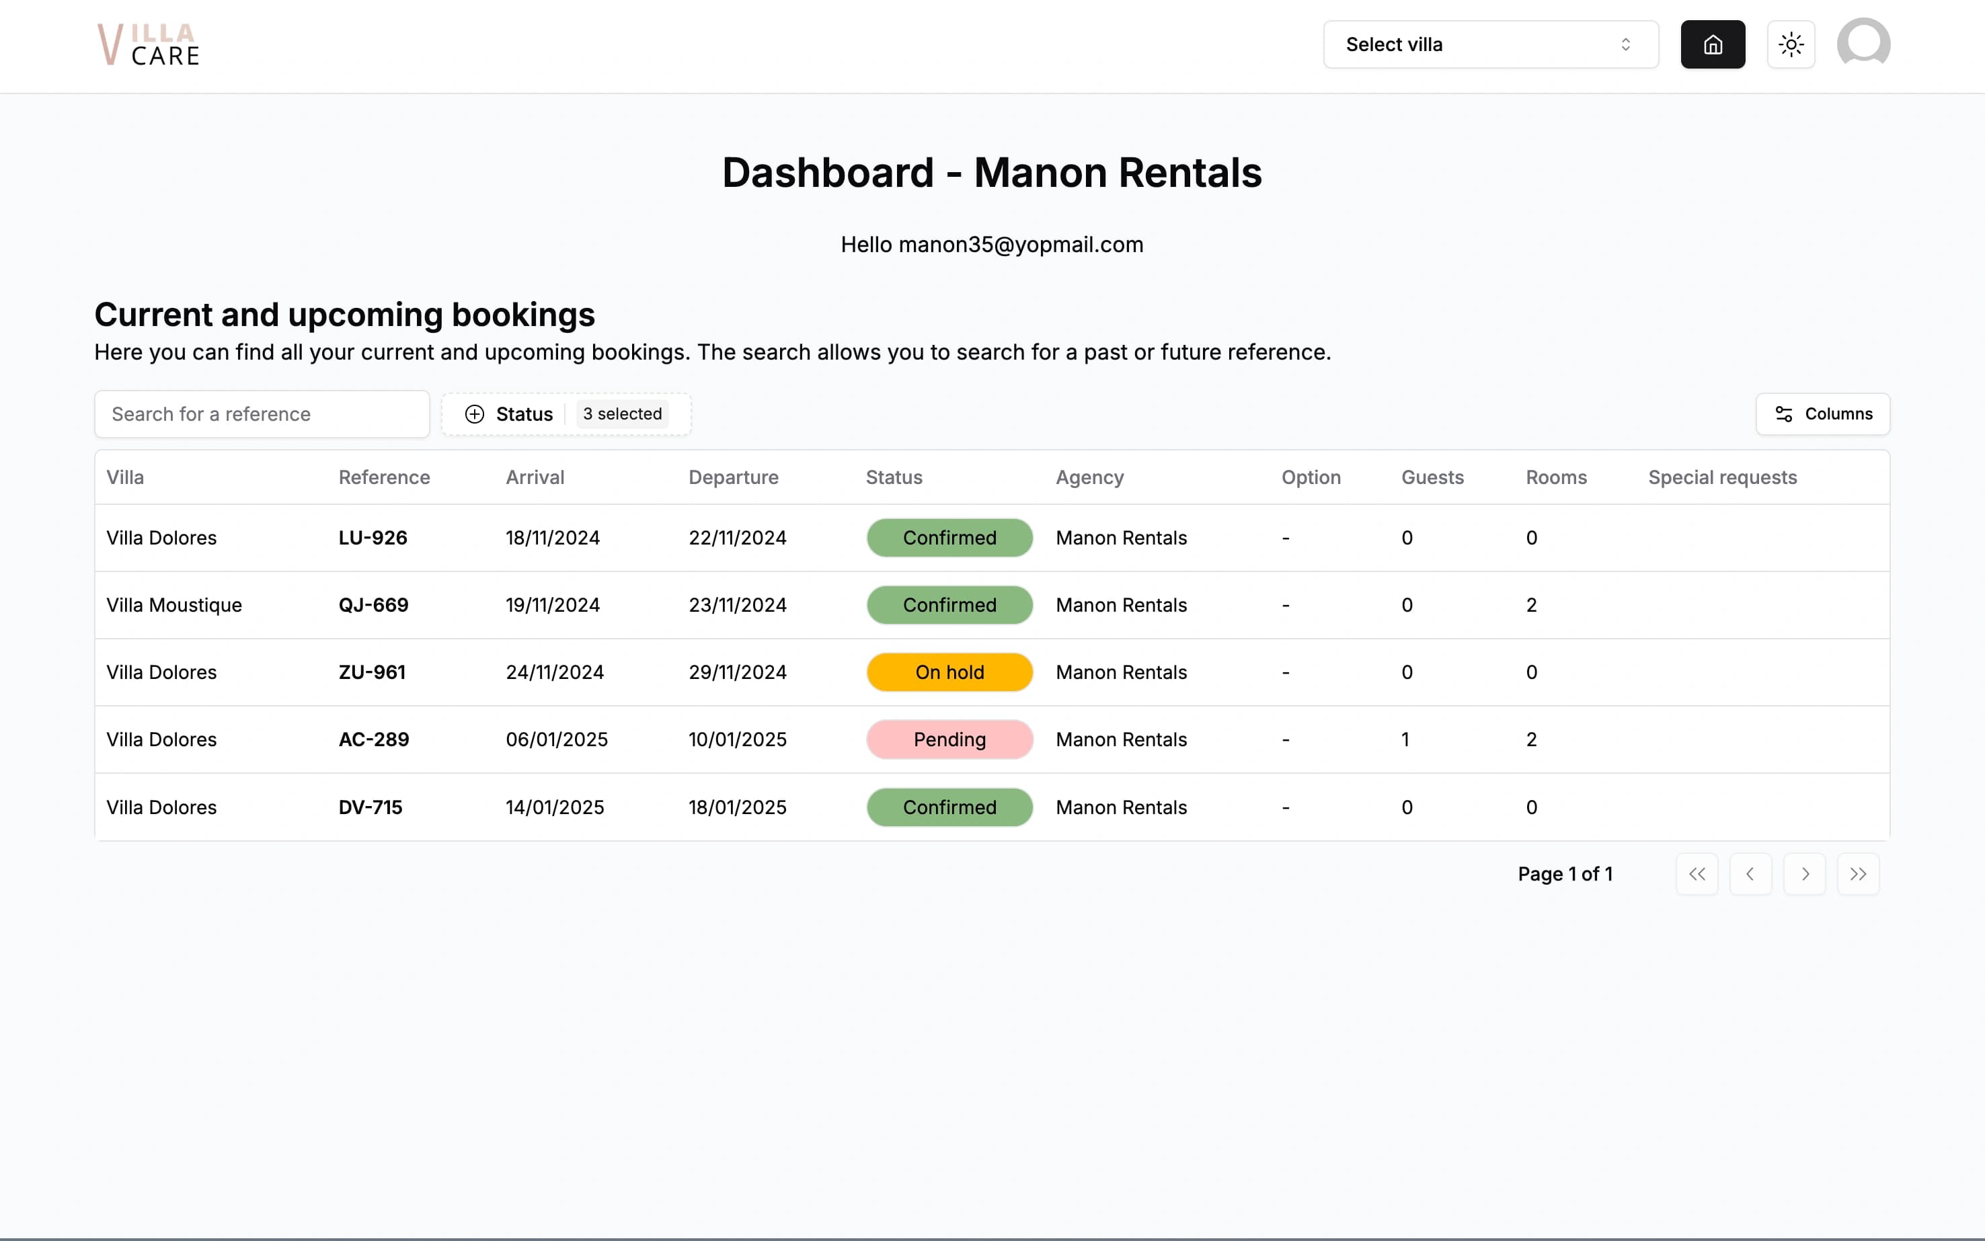The image size is (1985, 1241).
Task: Go to last page with double-right chevron
Action: coord(1859,873)
